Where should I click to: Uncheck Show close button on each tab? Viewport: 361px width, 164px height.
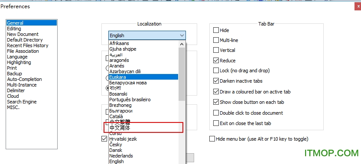pos(216,102)
